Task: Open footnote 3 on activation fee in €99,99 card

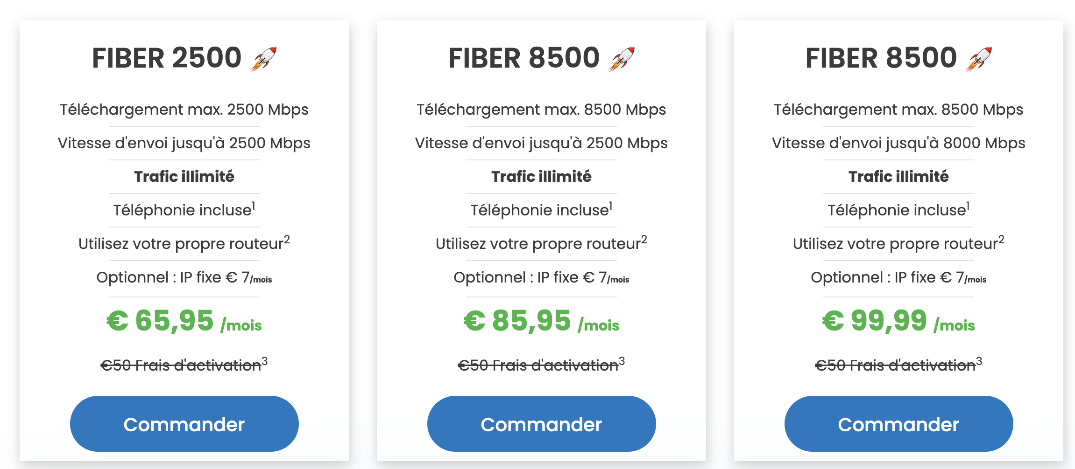Action: pyautogui.click(x=979, y=361)
